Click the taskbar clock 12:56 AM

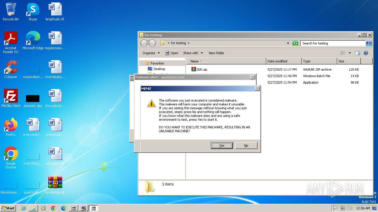click(x=363, y=208)
